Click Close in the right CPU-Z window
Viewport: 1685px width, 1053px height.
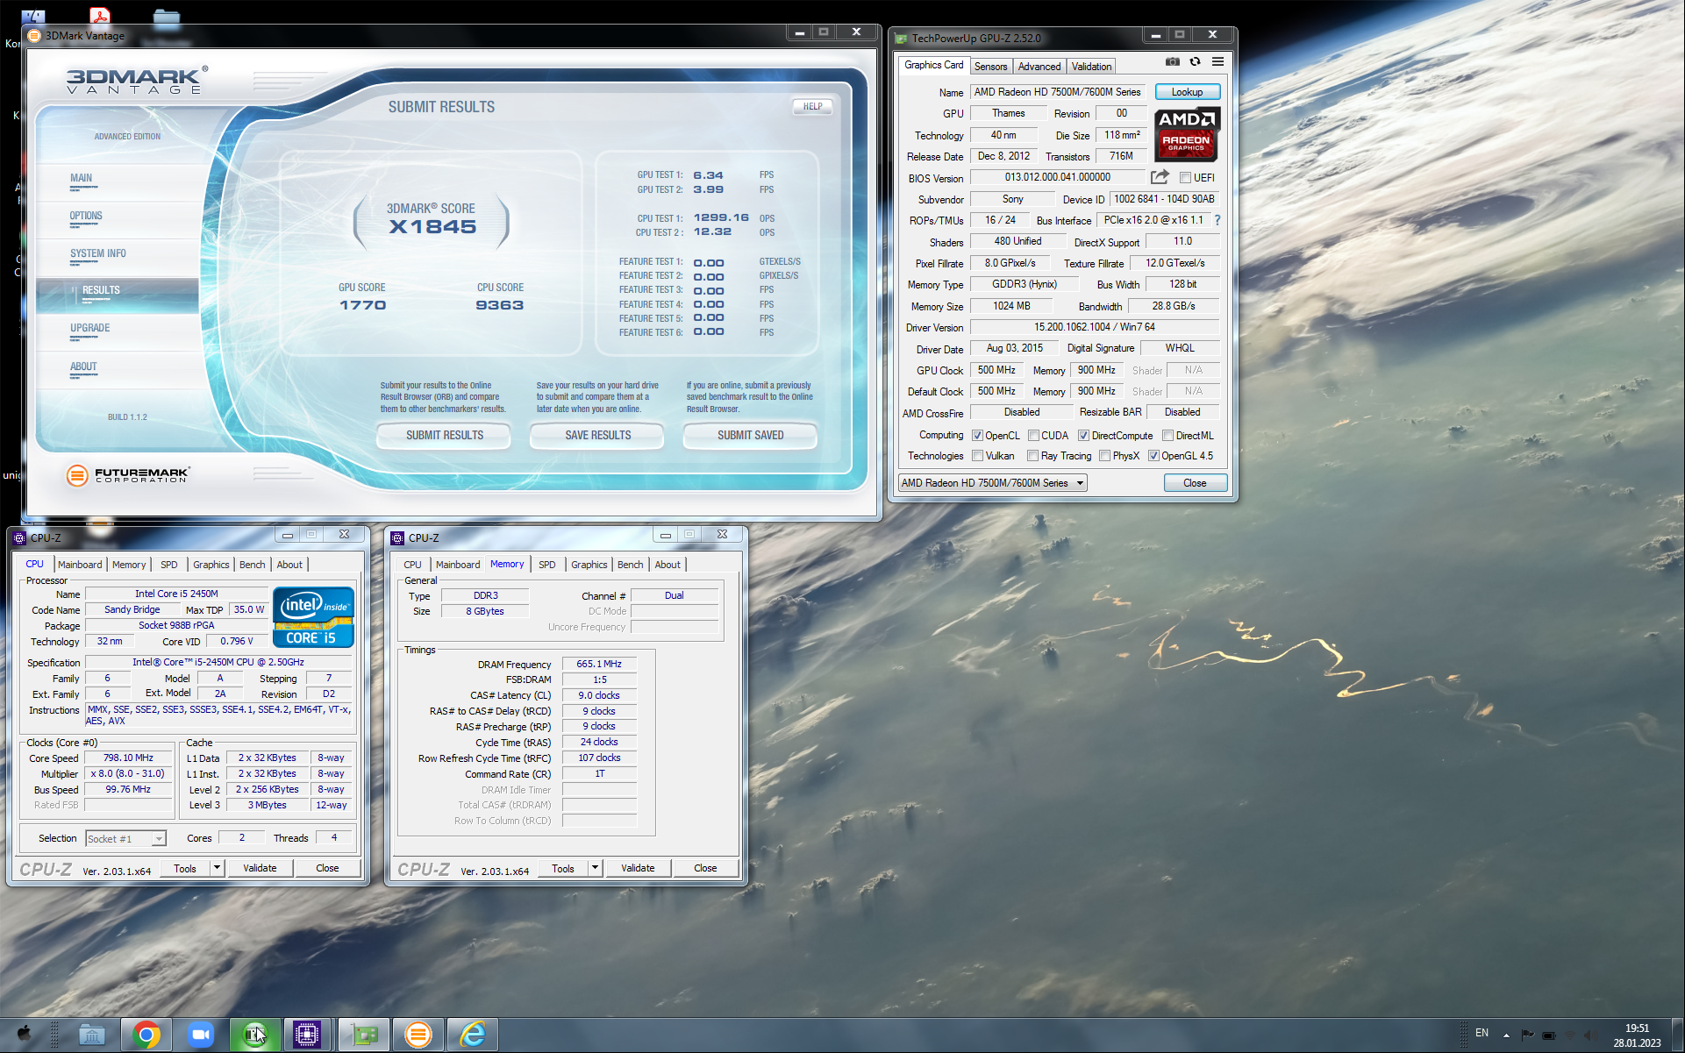click(x=705, y=868)
